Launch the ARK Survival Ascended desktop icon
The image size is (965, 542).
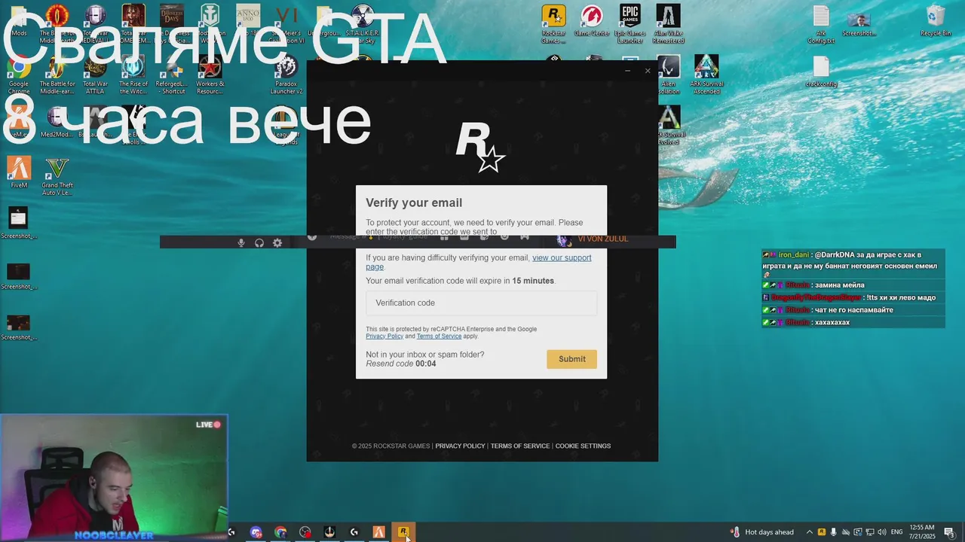coord(706,75)
